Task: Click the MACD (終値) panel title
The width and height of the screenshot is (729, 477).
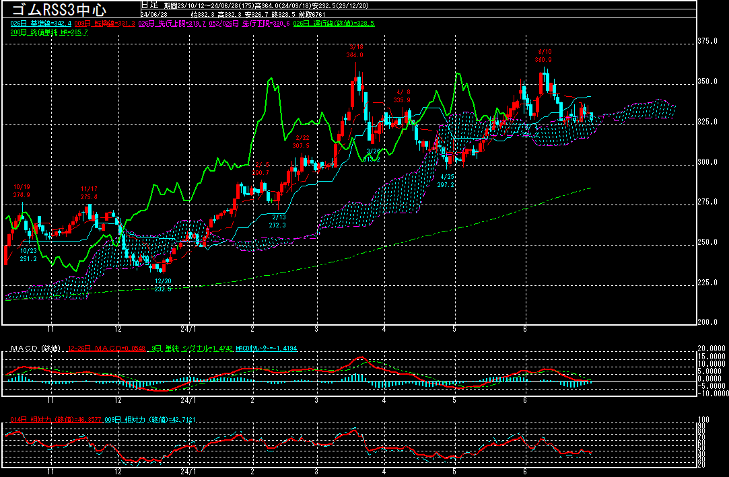Action: tap(35, 348)
